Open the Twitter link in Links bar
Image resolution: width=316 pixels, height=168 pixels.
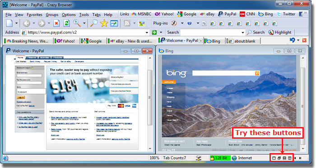pyautogui.click(x=286, y=14)
